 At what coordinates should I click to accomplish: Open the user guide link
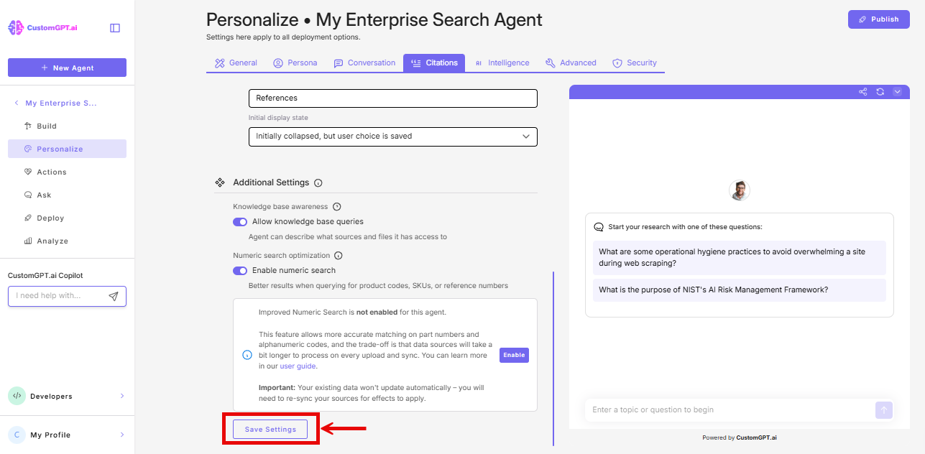pyautogui.click(x=297, y=366)
